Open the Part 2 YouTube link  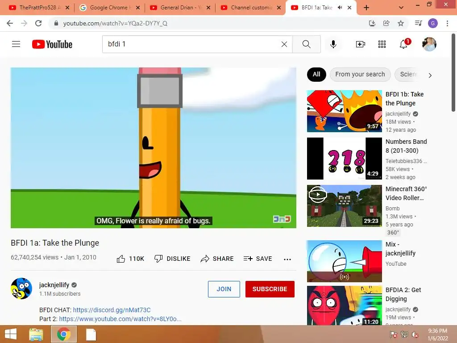(120, 319)
